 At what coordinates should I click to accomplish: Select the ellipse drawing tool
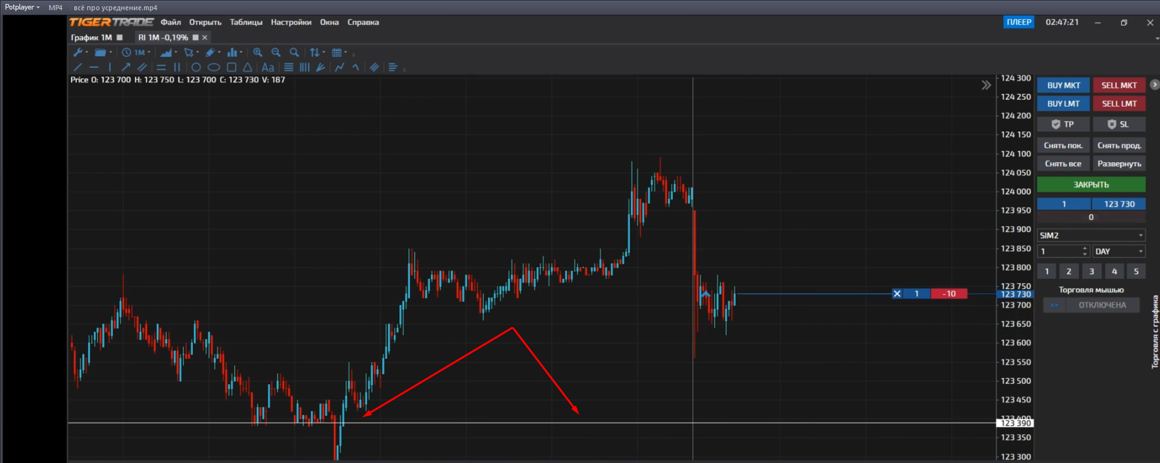click(214, 67)
